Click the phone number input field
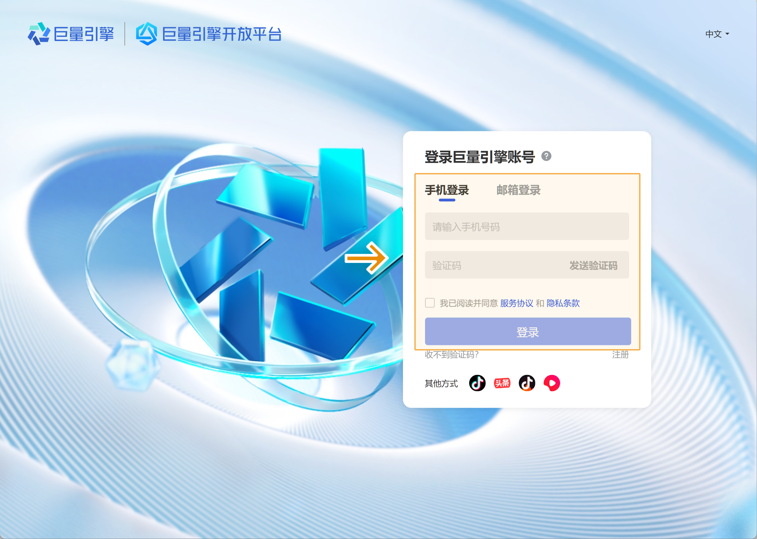The width and height of the screenshot is (757, 539). (x=527, y=226)
